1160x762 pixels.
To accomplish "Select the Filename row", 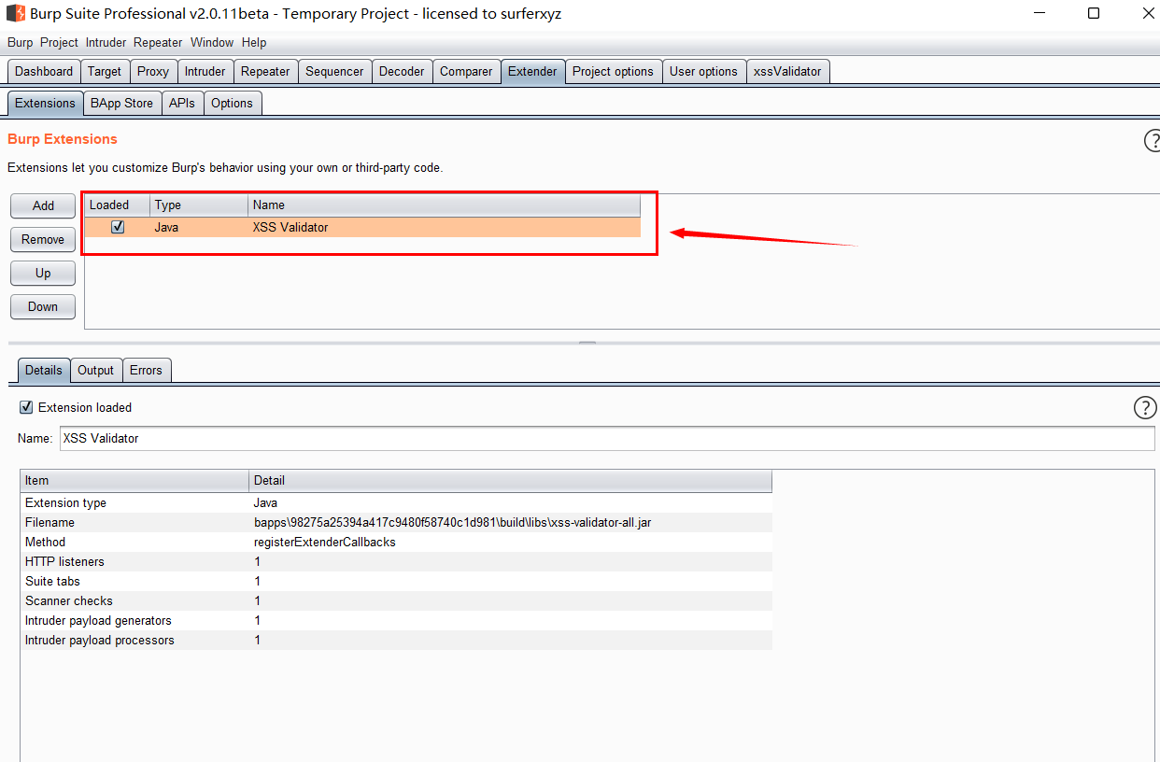I will click(396, 523).
